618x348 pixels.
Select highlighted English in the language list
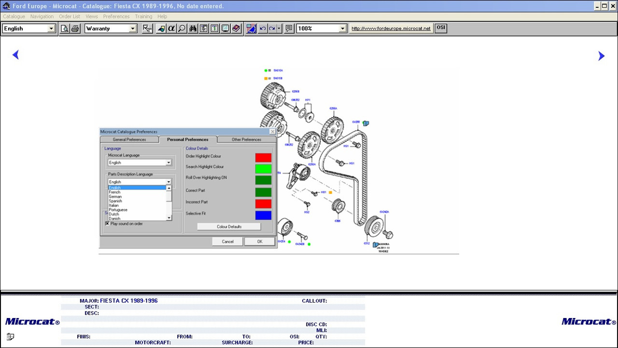pos(137,188)
